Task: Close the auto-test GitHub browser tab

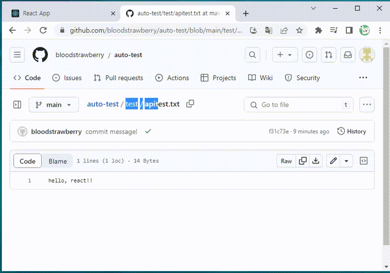Action: tap(227, 13)
